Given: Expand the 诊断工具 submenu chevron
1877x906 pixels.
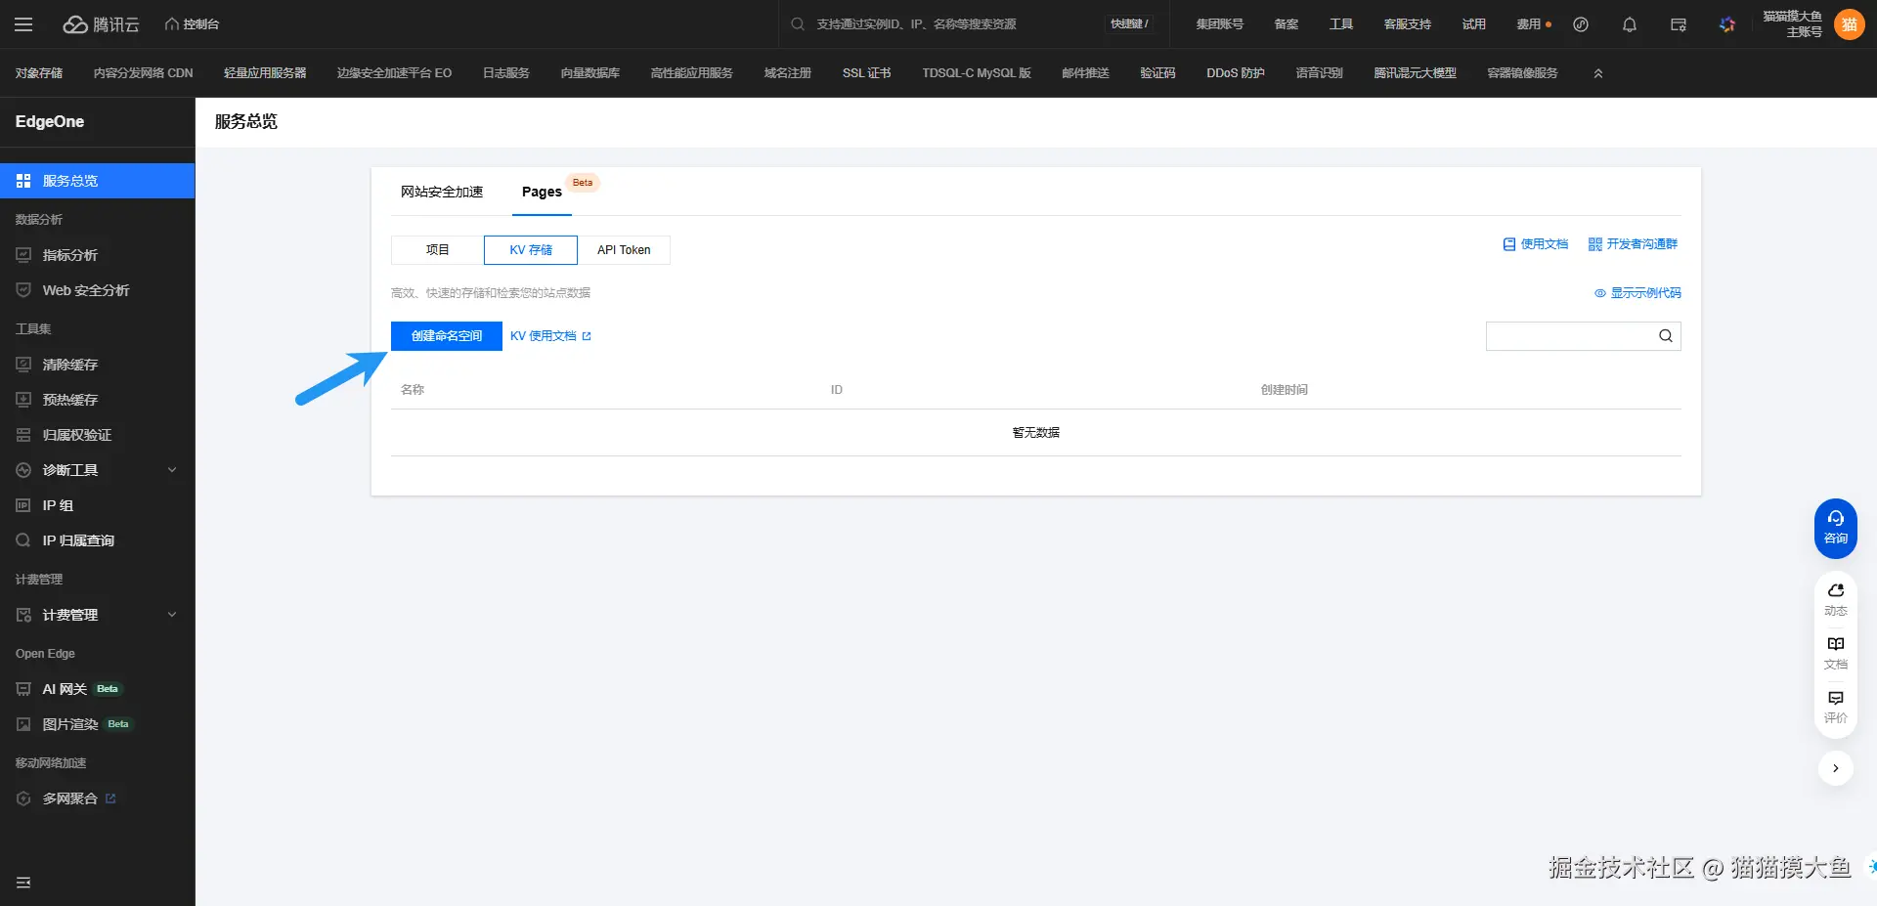Looking at the screenshot, I should coord(172,470).
